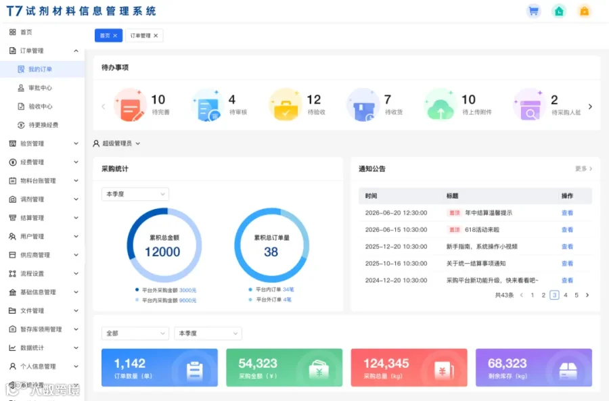Click the box icon on 剩余库存 card

click(x=568, y=371)
